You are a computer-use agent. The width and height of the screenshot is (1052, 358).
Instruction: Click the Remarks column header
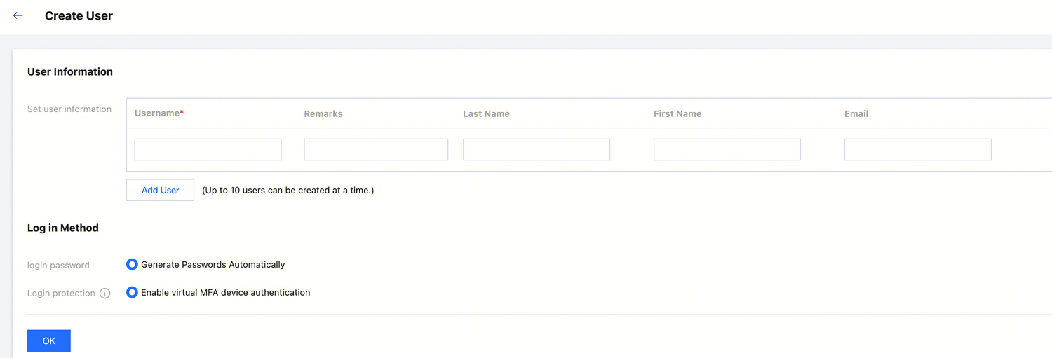coord(323,113)
